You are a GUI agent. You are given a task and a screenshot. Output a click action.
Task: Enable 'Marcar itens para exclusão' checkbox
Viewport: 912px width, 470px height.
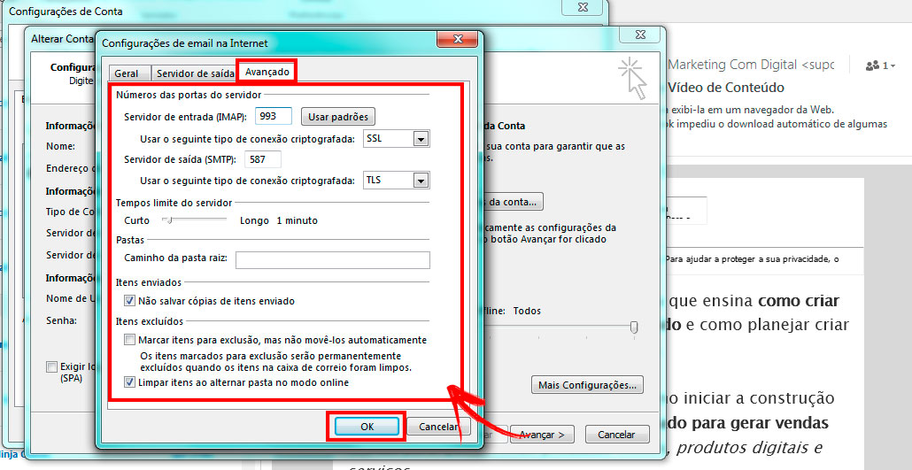130,340
